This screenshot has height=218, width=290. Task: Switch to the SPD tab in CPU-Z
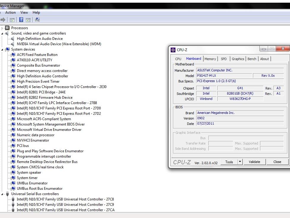click(x=224, y=59)
